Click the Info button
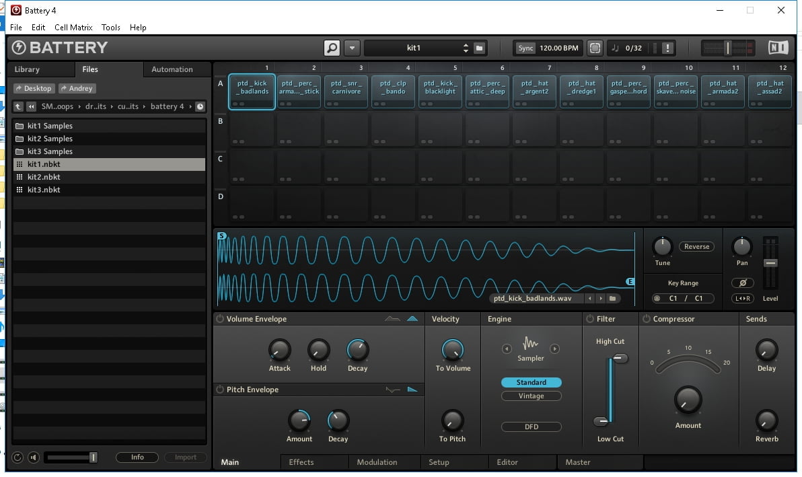The width and height of the screenshot is (802, 477). [137, 457]
